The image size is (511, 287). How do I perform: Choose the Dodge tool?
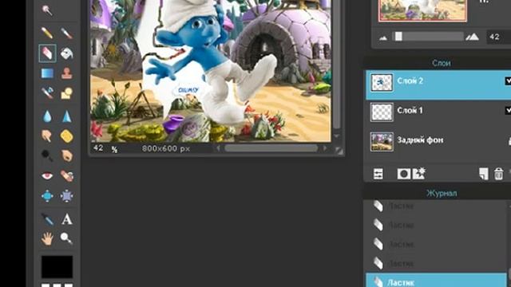point(47,156)
